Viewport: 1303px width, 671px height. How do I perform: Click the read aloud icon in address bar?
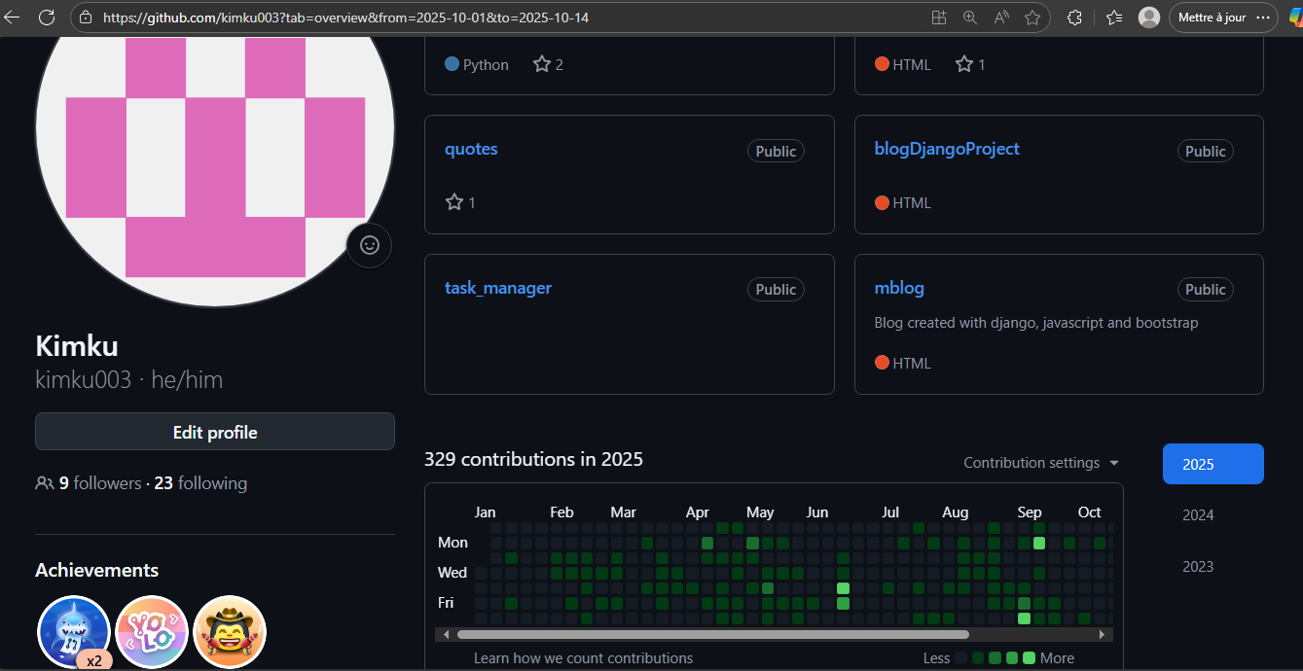pos(1001,18)
